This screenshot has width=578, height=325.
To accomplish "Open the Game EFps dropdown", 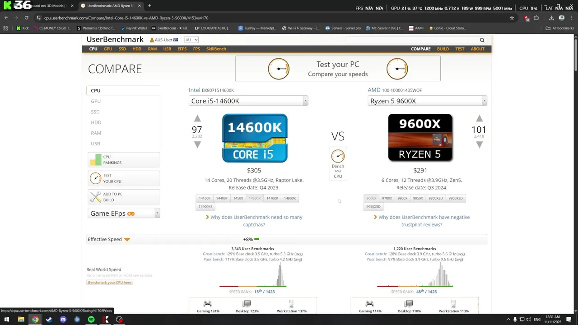I will pos(124,214).
